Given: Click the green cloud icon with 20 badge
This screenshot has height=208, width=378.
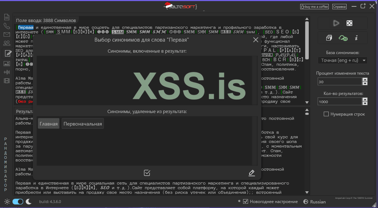Looking at the screenshot, I should pyautogui.click(x=343, y=38).
